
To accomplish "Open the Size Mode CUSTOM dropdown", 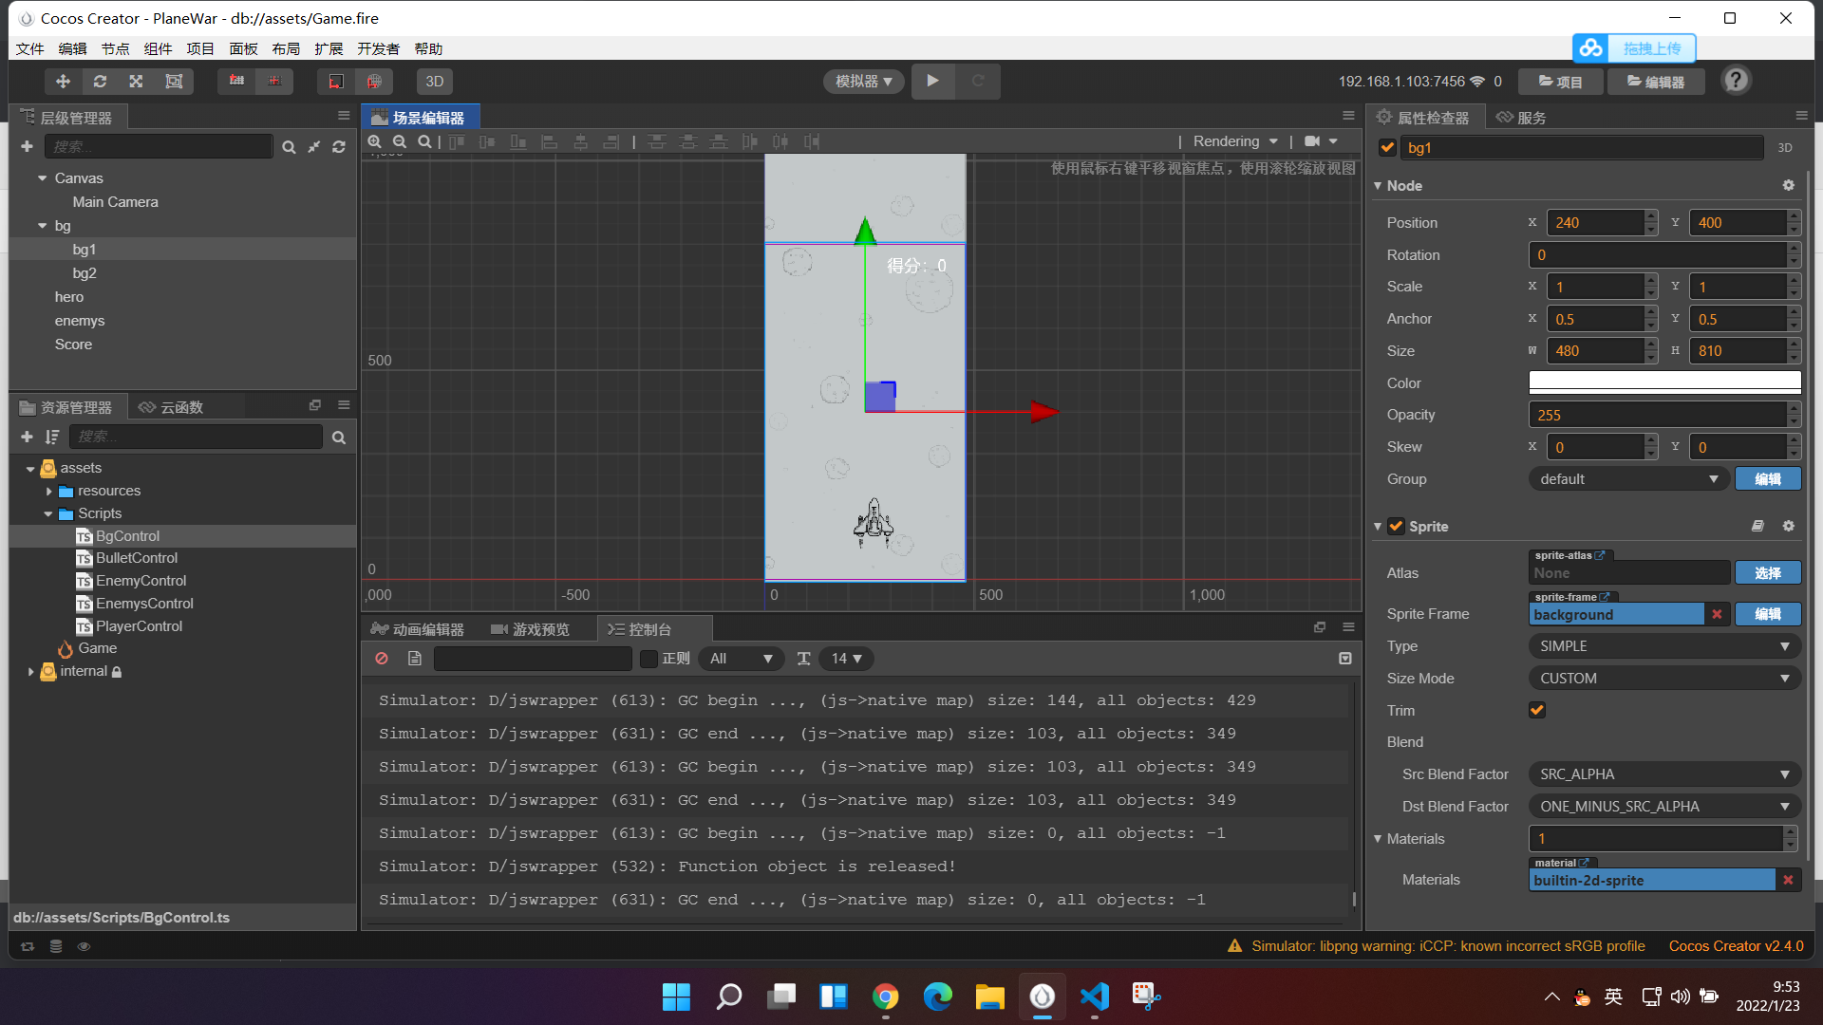I will 1664,679.
